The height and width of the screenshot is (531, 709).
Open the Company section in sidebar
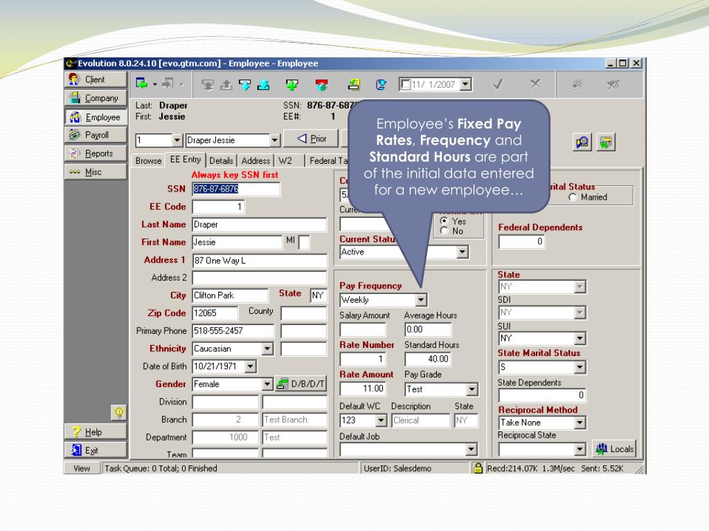click(x=96, y=98)
